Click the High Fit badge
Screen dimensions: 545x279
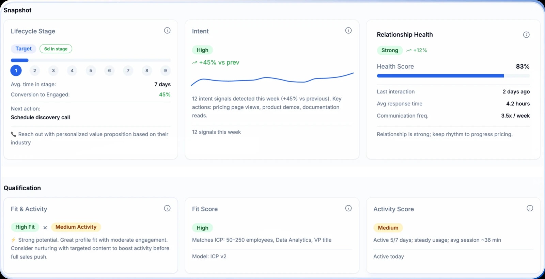(x=25, y=227)
